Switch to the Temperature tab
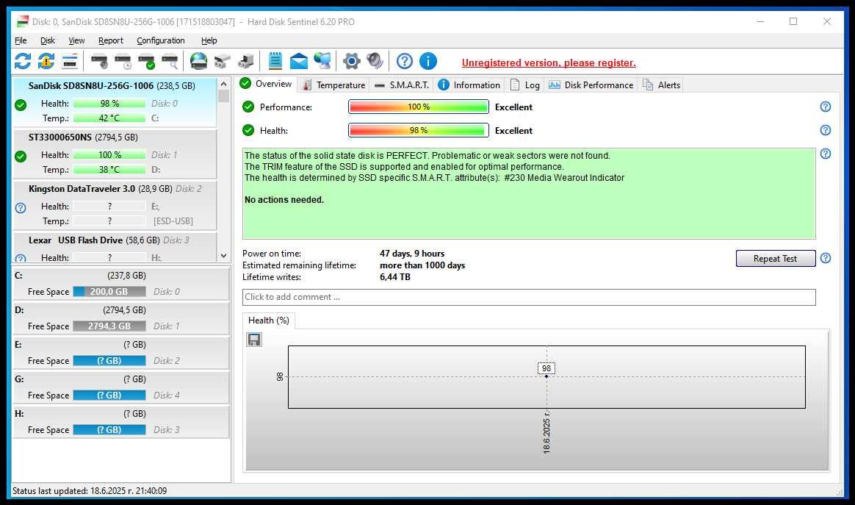The height and width of the screenshot is (505, 855). pyautogui.click(x=333, y=85)
